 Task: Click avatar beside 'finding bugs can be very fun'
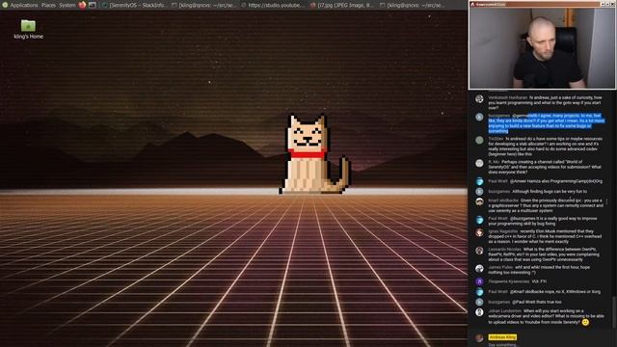[479, 191]
